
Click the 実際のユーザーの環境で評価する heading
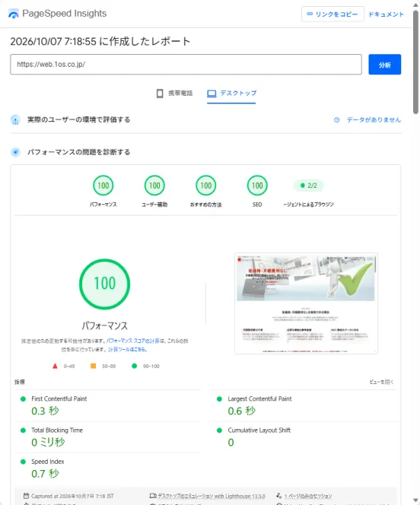click(x=79, y=120)
